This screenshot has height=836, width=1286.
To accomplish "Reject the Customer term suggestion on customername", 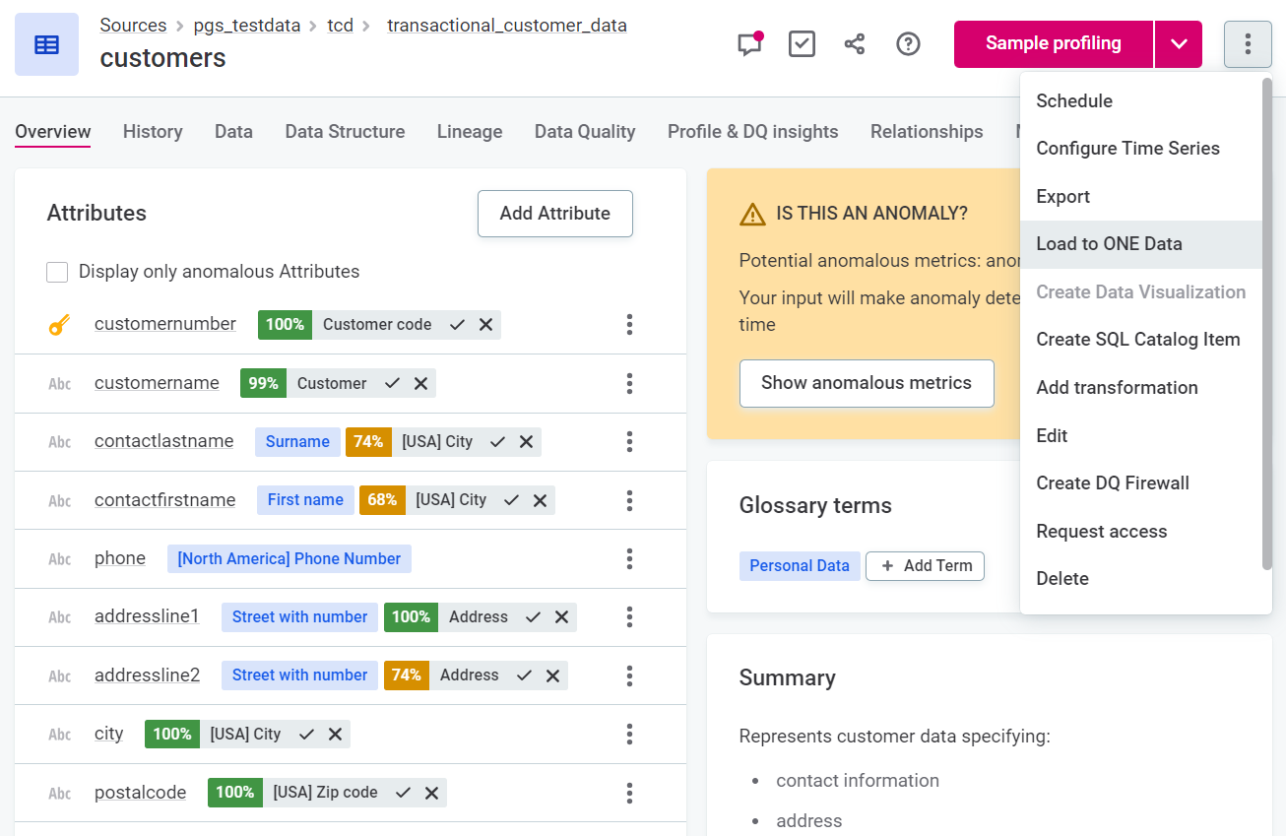I will point(420,384).
